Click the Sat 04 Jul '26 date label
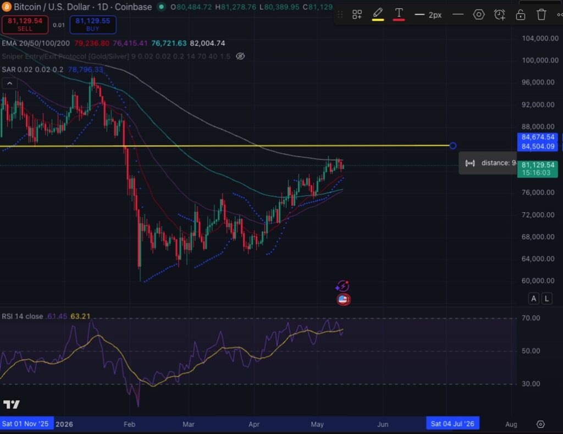 452,424
